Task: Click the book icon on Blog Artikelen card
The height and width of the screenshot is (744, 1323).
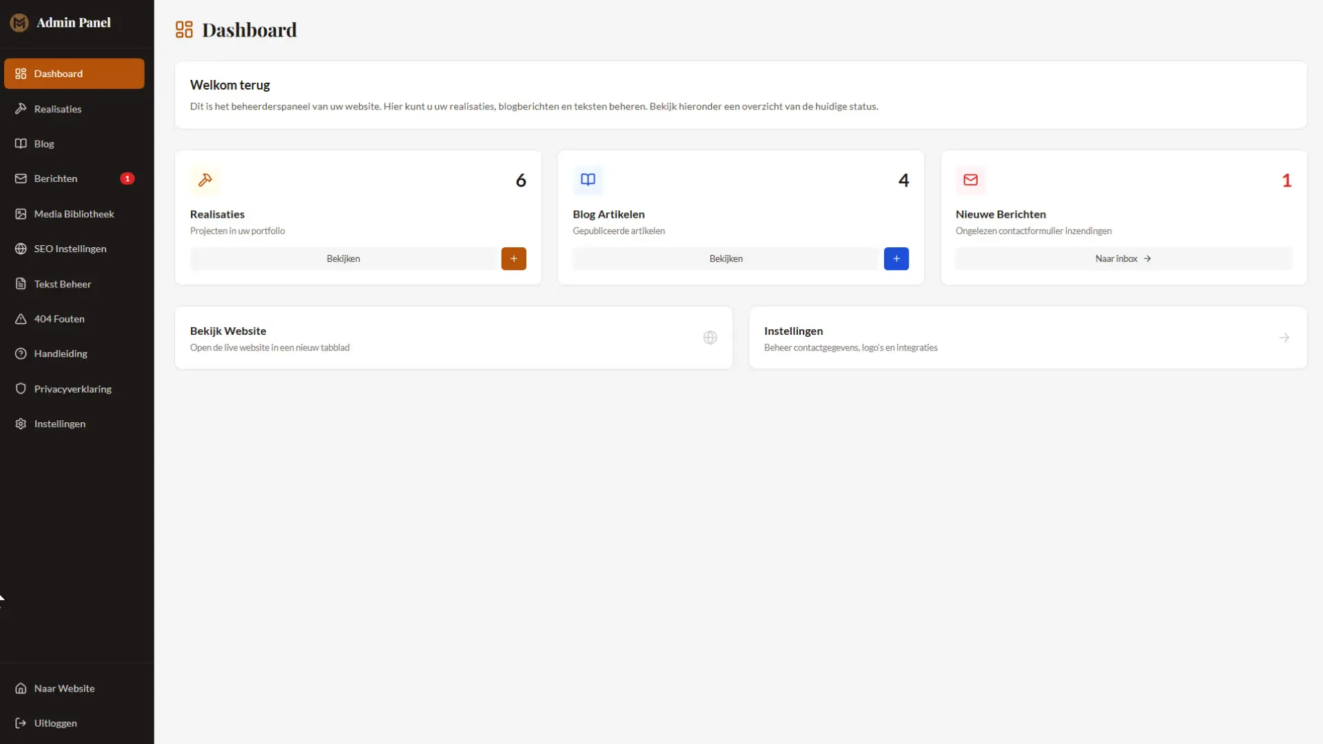Action: pyautogui.click(x=588, y=180)
